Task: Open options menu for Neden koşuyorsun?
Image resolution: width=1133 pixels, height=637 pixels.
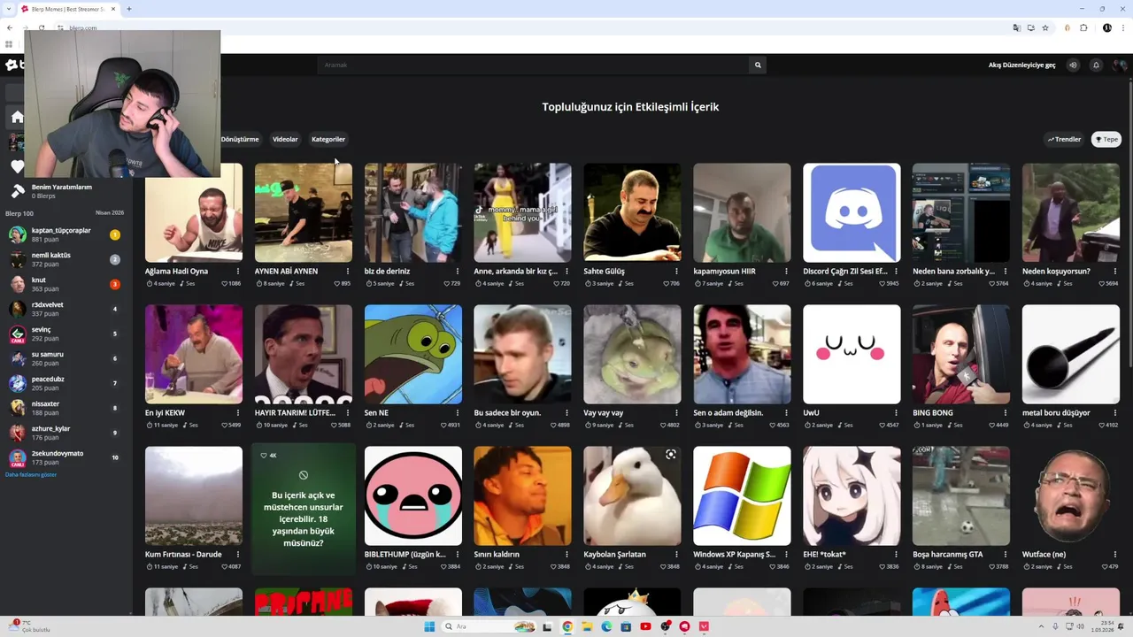Action: tap(1115, 271)
